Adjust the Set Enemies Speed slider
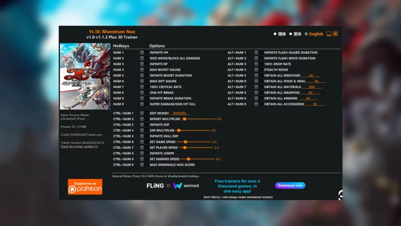401x226 pixels. pyautogui.click(x=198, y=159)
